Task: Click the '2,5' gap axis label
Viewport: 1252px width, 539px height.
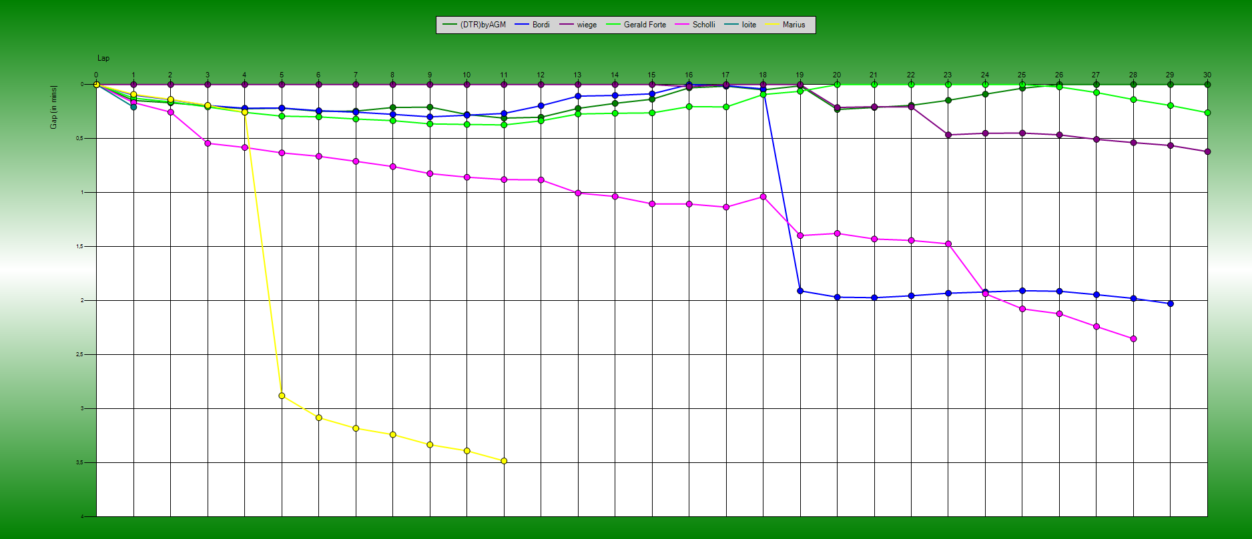Action: pyautogui.click(x=79, y=355)
